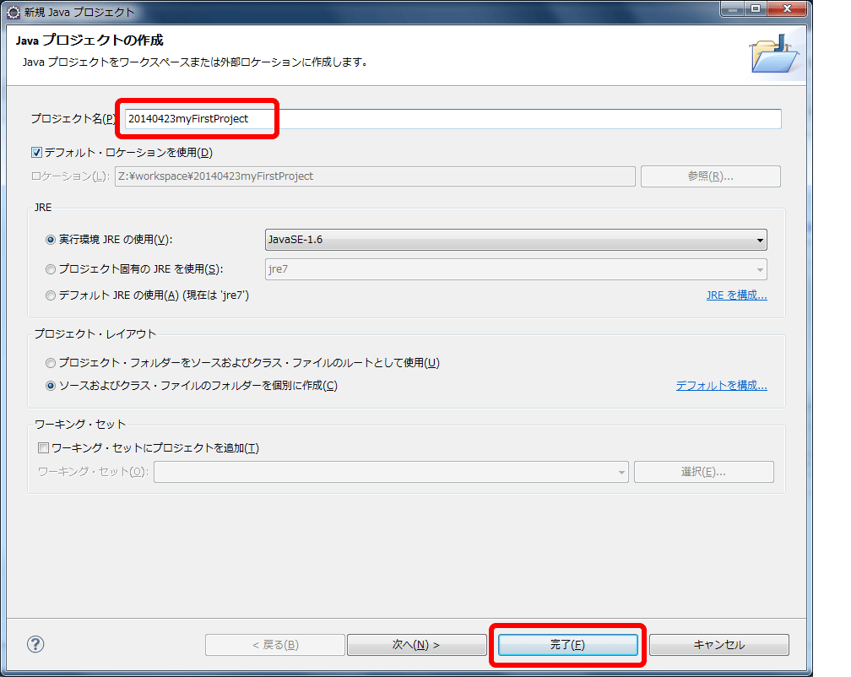Click the Java project folder wizard image
Image resolution: width=851 pixels, height=677 pixels.
(774, 54)
